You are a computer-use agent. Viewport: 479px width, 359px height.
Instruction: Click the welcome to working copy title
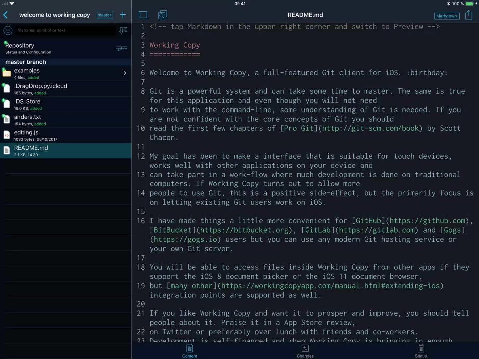click(x=55, y=15)
